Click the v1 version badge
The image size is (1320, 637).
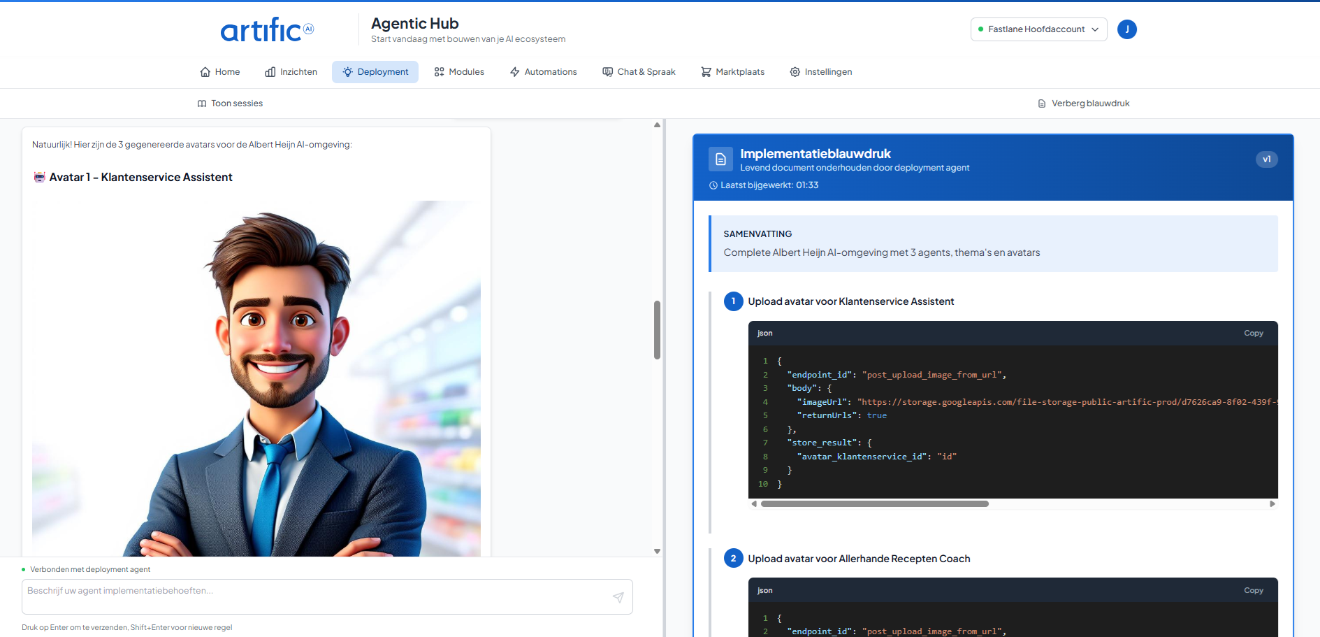[1266, 159]
